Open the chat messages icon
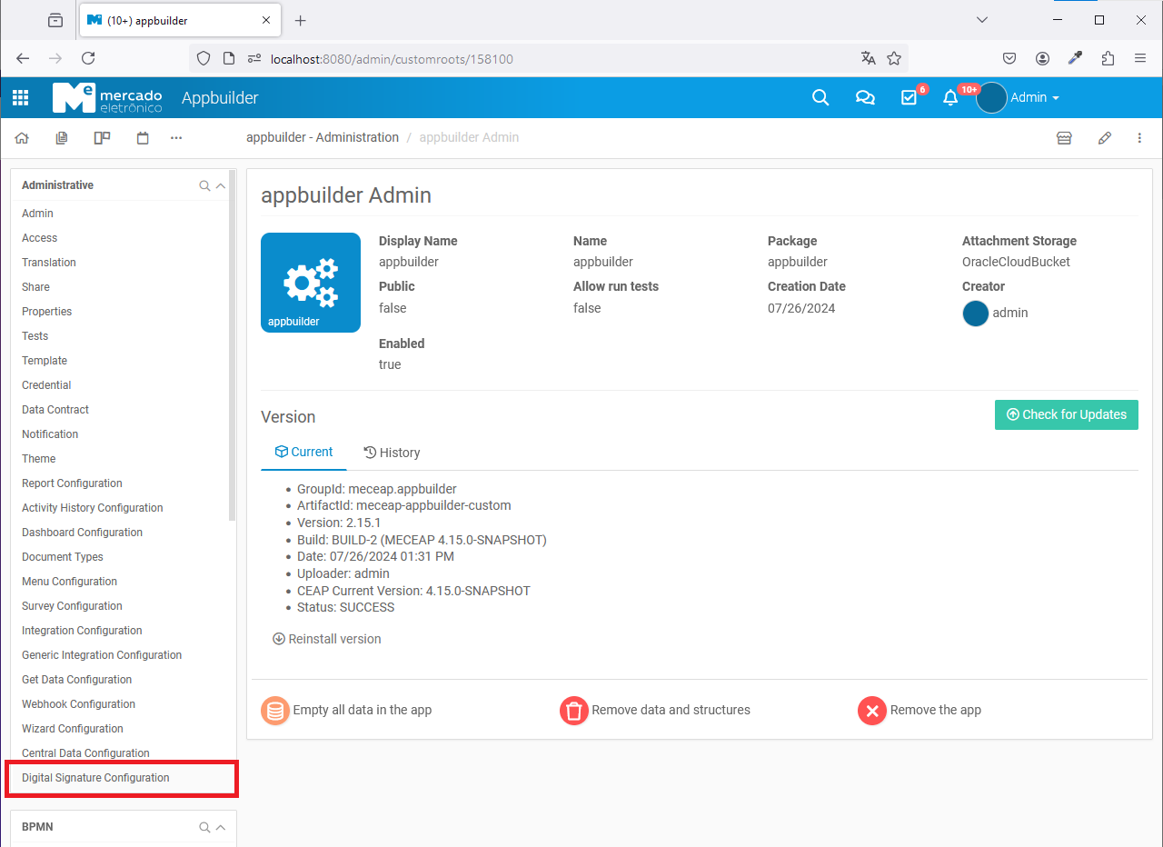This screenshot has width=1163, height=847. [x=865, y=98]
